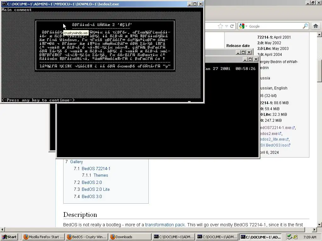Maximize the bedos2.exe console window
Image resolution: width=322 pixels, height=241 pixels.
195,4
